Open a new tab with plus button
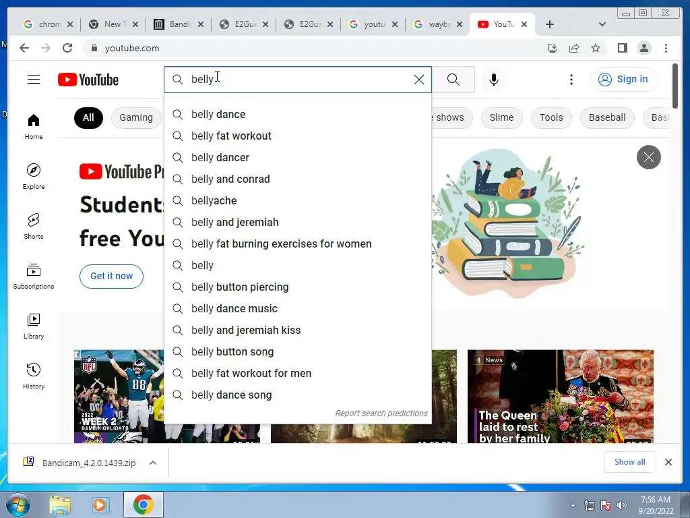Image resolution: width=690 pixels, height=518 pixels. pyautogui.click(x=550, y=24)
